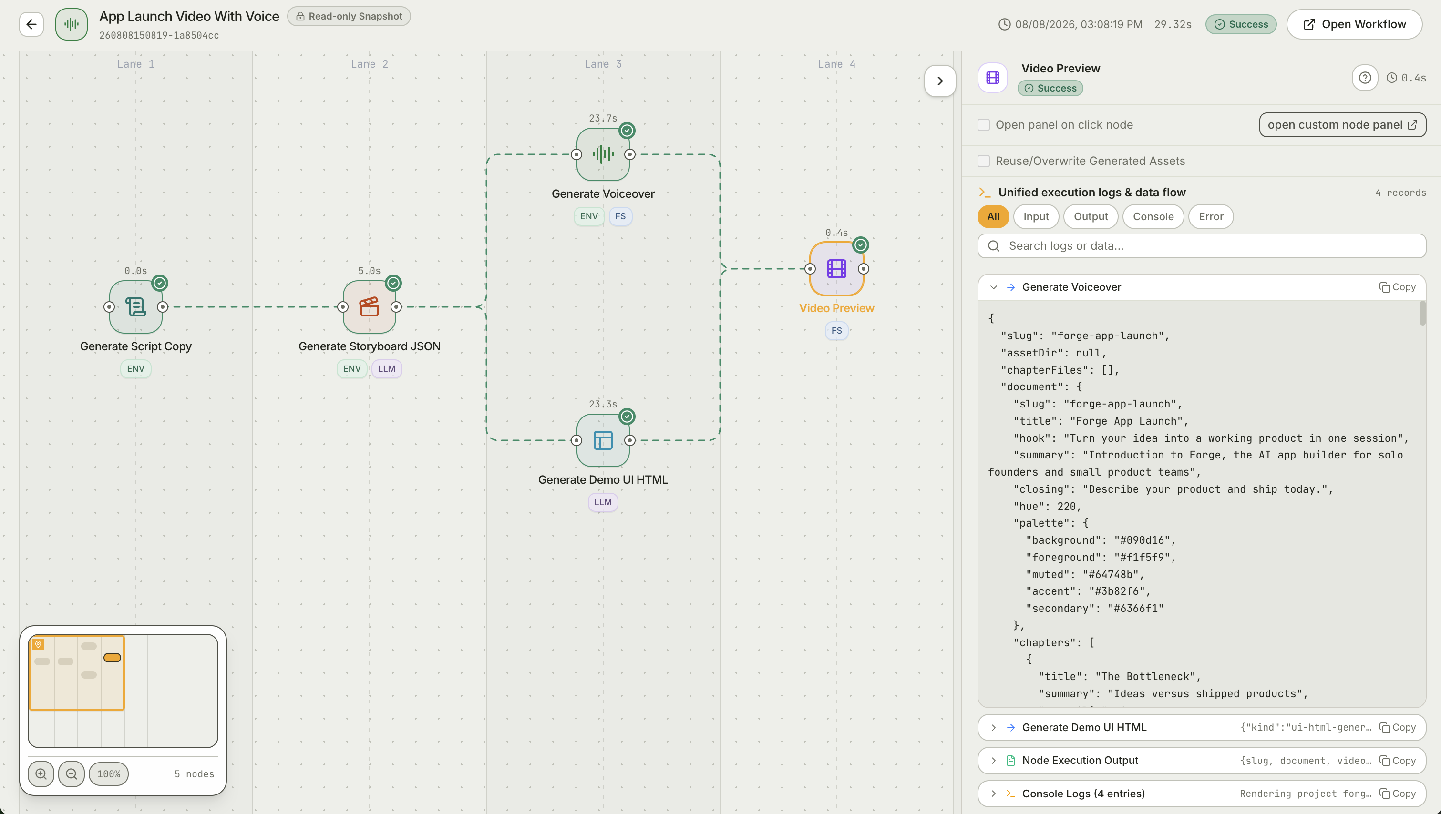The height and width of the screenshot is (814, 1441).
Task: Click the output port of Generate Script Copy
Action: click(163, 307)
